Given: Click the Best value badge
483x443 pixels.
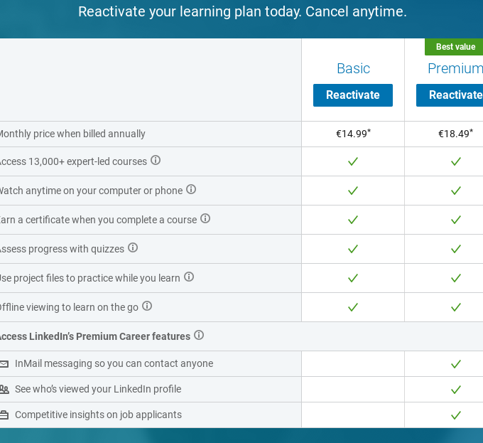Looking at the screenshot, I should coord(455,47).
